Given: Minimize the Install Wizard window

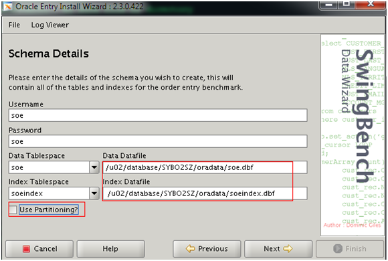Looking at the screenshot, I should coord(328,4).
